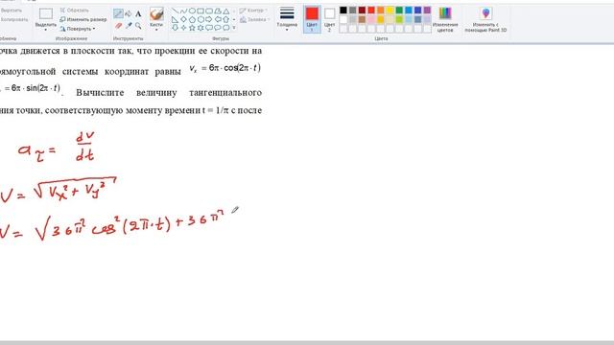
Task: Pick the polygon shape
Action: click(218, 11)
